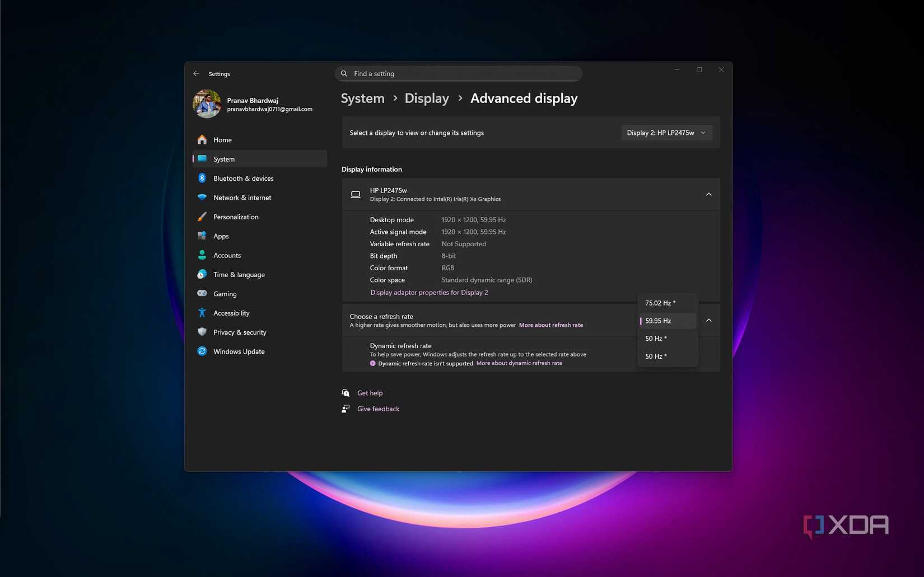The width and height of the screenshot is (924, 577).
Task: Open the Display 2: HP LP2475w dropdown
Action: 666,133
